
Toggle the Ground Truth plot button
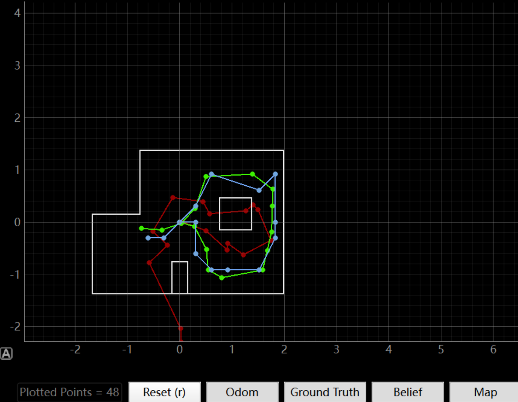coord(325,392)
